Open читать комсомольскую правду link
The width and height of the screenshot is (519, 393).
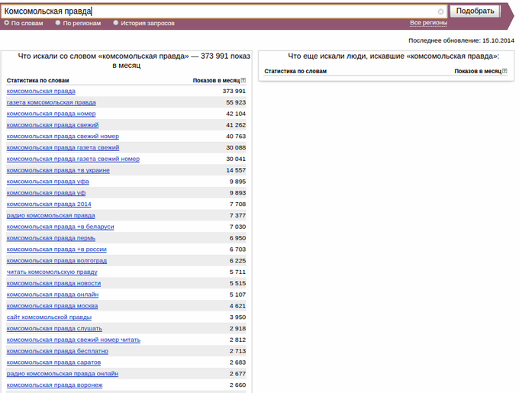tap(52, 272)
